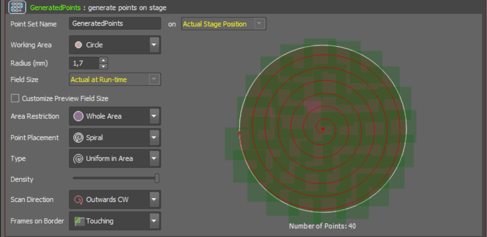Viewport: 487px width, 237px height.
Task: Increase Radius with the up stepper arrow
Action: 103,60
